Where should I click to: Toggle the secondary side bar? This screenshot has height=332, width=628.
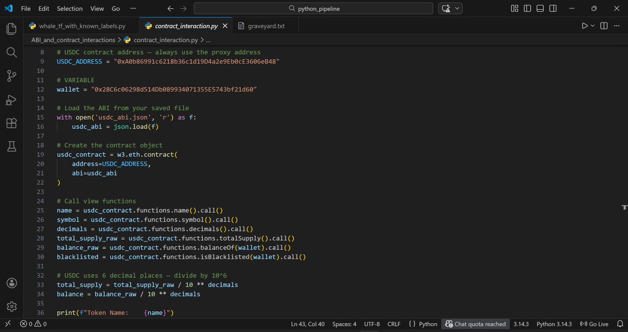point(554,8)
